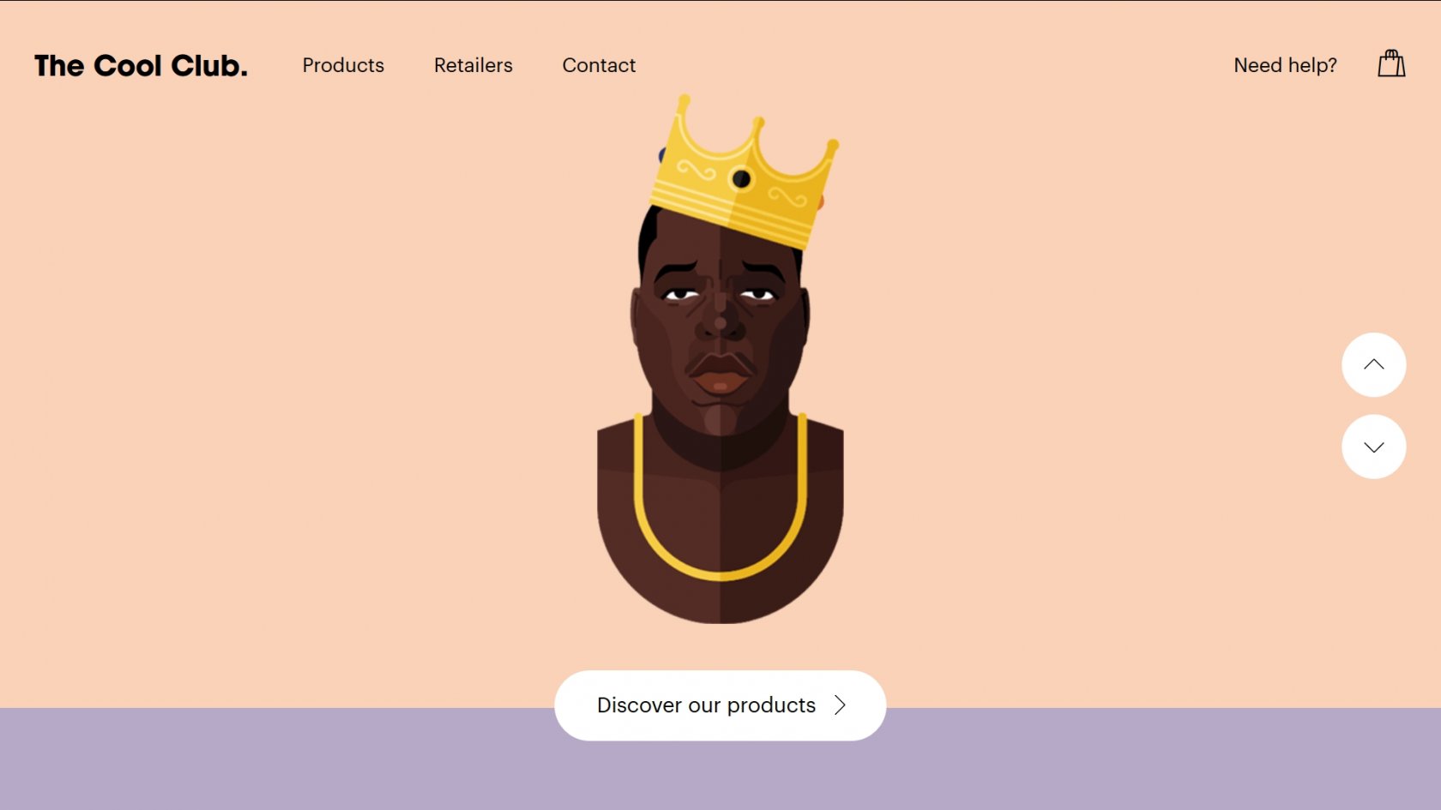Image resolution: width=1441 pixels, height=810 pixels.
Task: Click the Discover our products button text
Action: 706,705
